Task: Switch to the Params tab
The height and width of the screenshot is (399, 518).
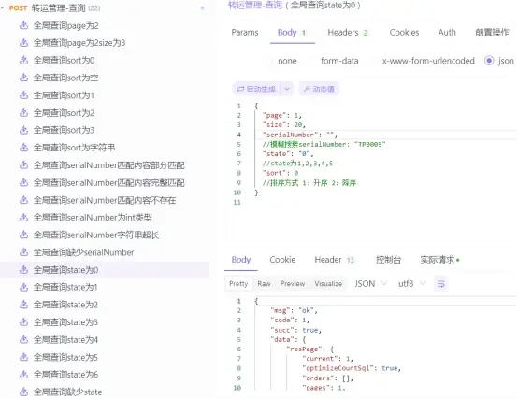Action: click(245, 33)
